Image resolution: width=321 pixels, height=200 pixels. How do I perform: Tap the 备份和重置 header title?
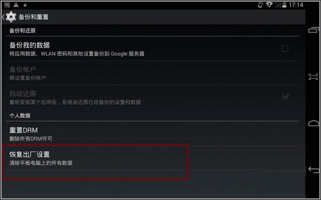pyautogui.click(x=34, y=17)
